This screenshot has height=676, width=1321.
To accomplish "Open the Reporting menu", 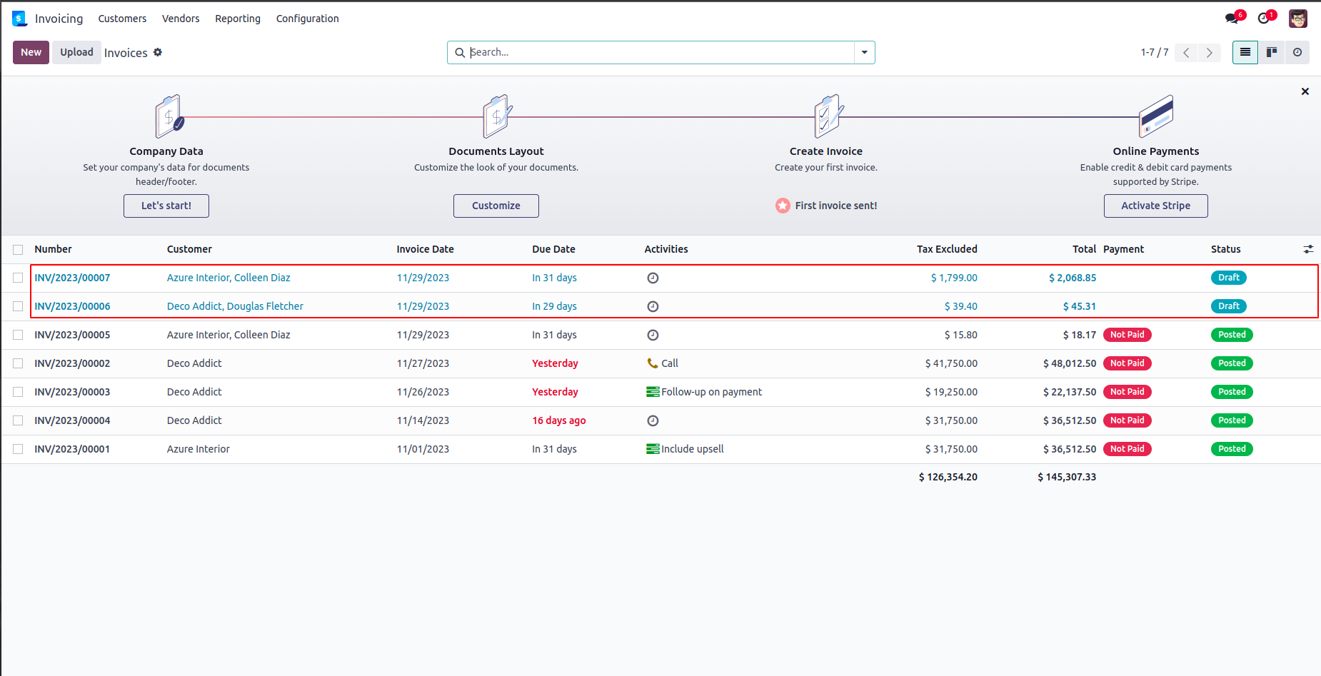I will [238, 19].
